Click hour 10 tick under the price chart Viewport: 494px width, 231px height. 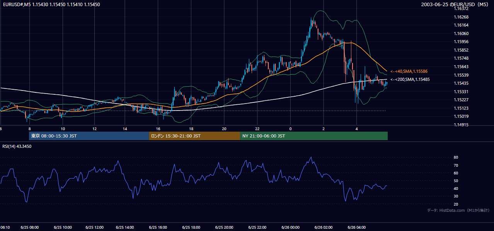[63, 129]
